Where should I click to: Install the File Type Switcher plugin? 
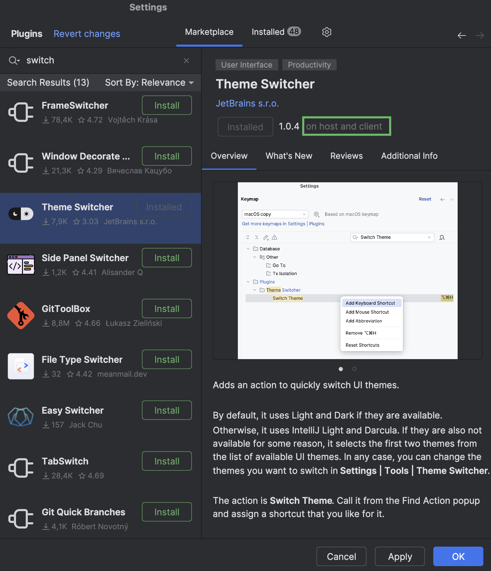(x=167, y=359)
